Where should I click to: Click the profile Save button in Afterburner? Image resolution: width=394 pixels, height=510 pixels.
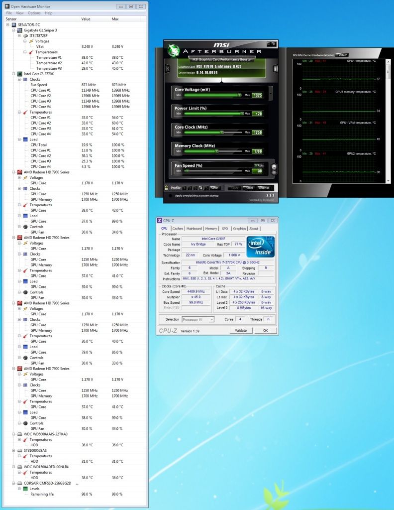click(214, 188)
